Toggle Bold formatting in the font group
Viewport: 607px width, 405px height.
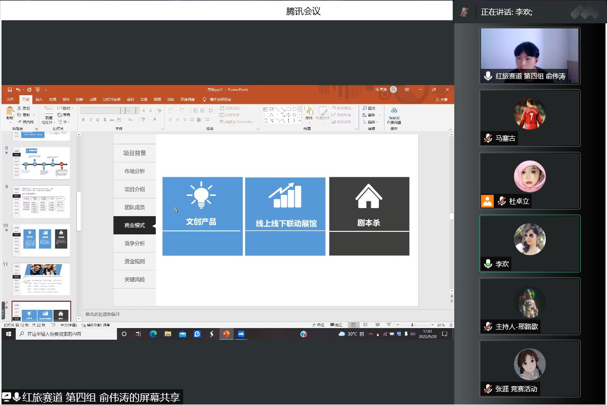click(83, 120)
